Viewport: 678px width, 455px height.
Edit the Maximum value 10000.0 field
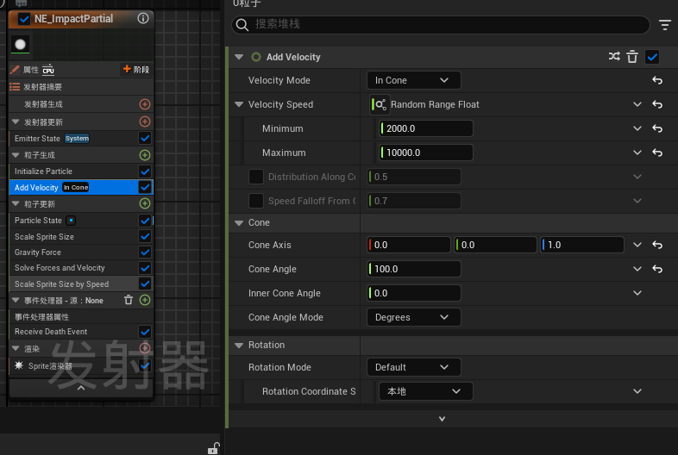(426, 153)
